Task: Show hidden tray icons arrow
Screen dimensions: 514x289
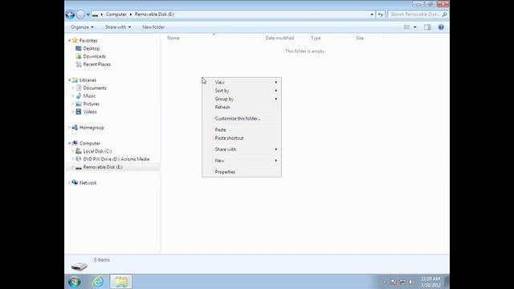Action: (384, 282)
